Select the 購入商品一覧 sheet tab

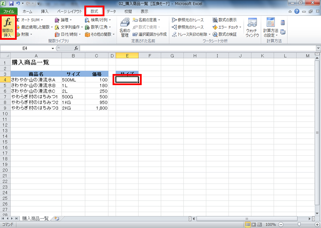tap(35, 219)
